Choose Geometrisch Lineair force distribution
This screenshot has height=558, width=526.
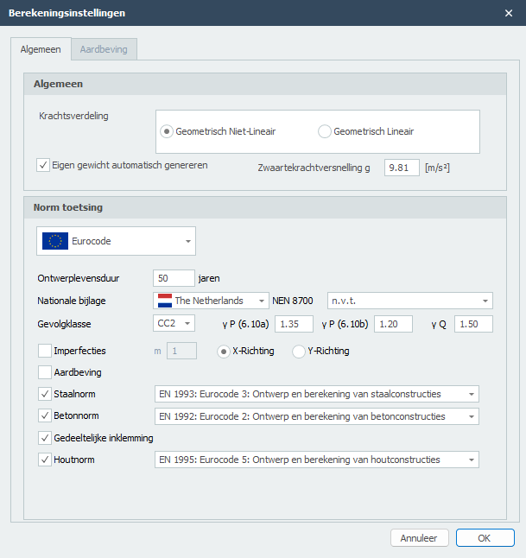point(325,131)
